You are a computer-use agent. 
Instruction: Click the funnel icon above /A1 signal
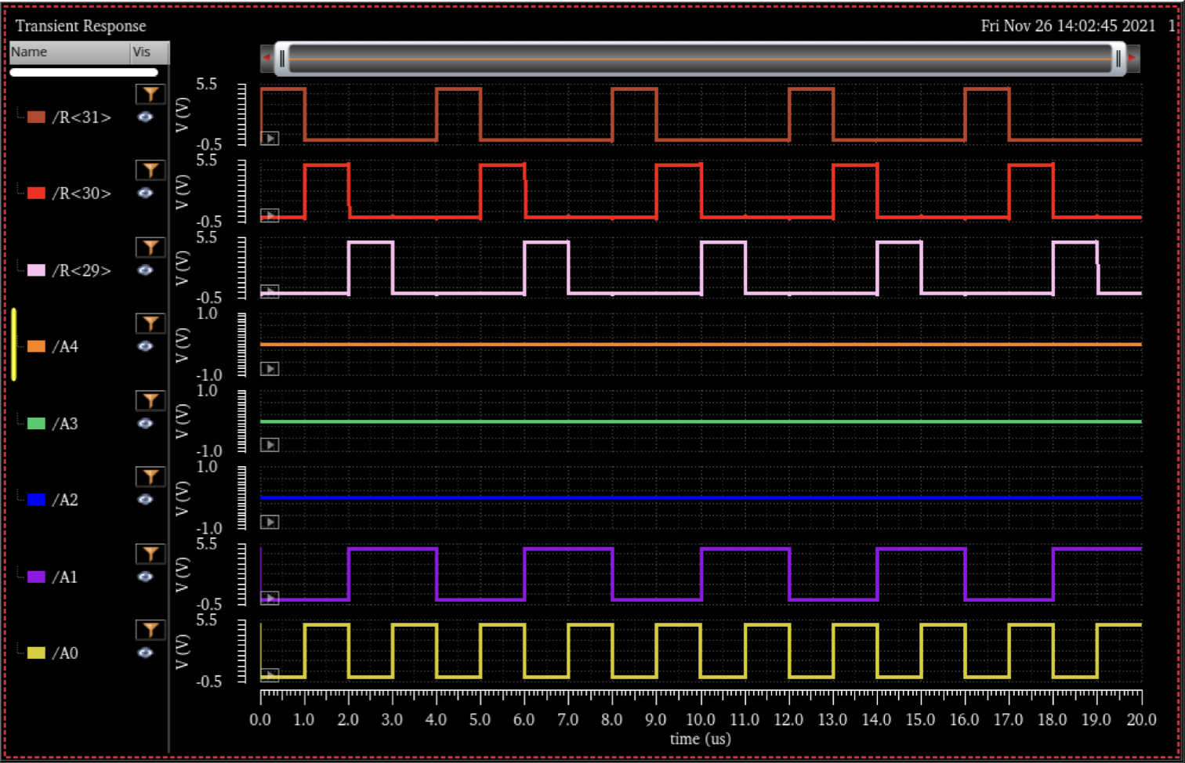pos(150,553)
